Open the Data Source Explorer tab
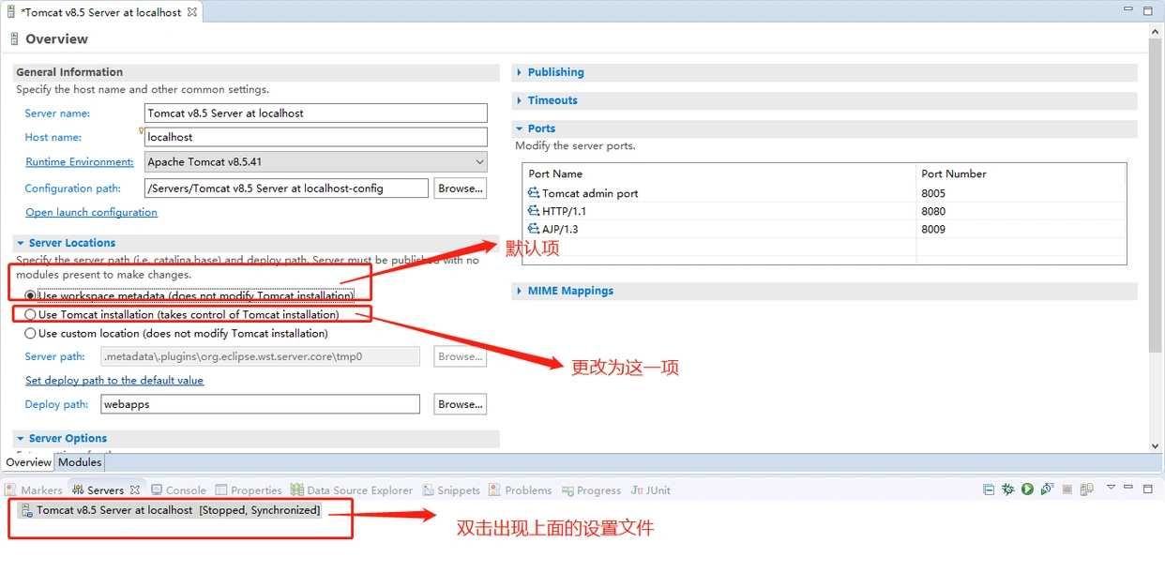Image resolution: width=1165 pixels, height=588 pixels. tap(352, 490)
